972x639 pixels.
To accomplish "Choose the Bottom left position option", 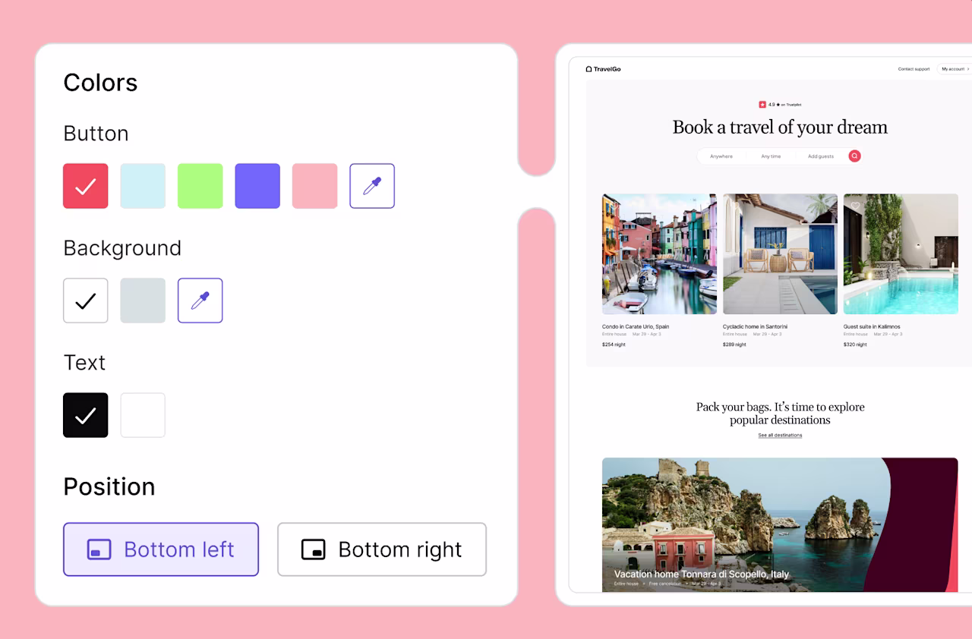I will pos(161,549).
